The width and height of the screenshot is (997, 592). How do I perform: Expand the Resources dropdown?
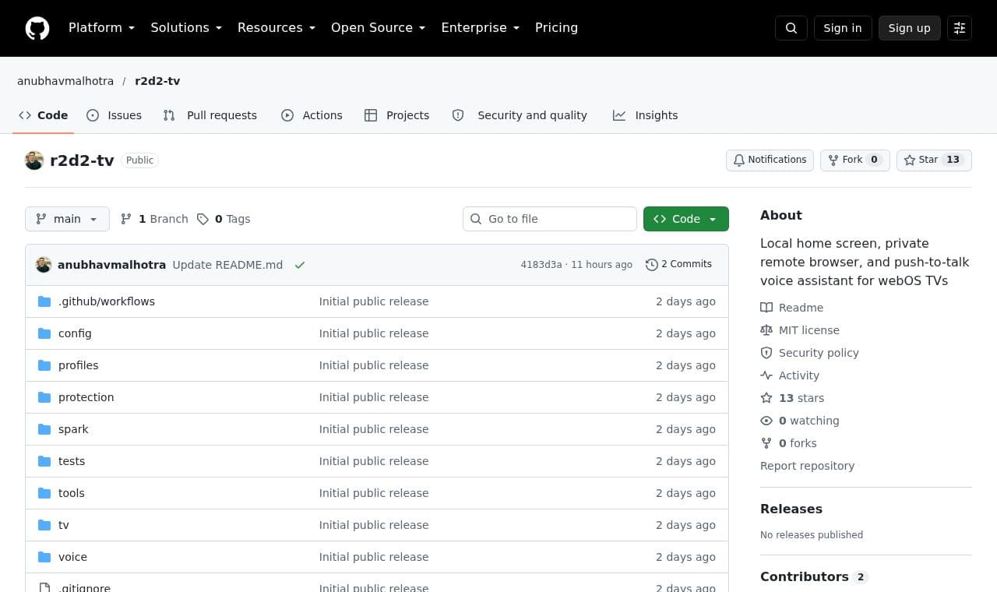[x=277, y=28]
